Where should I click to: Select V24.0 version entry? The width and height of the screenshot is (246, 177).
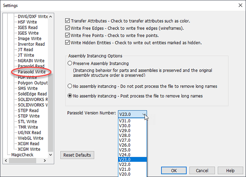tap(132, 155)
